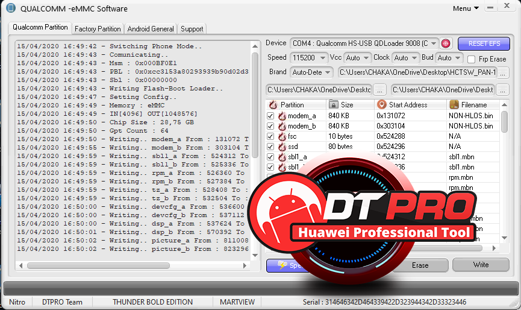The height and width of the screenshot is (310, 521).
Task: Click the log panel horizontal scrollbar thumb
Action: [x=98, y=265]
